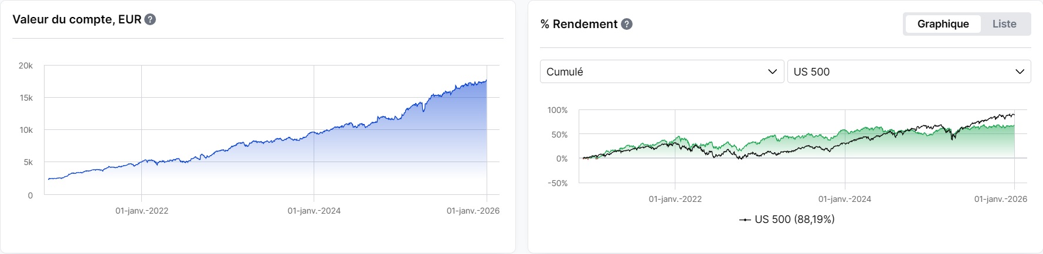Viewport: 1043px width, 254px height.
Task: Click 01-janv.-2022 label on the return chart
Action: 675,199
